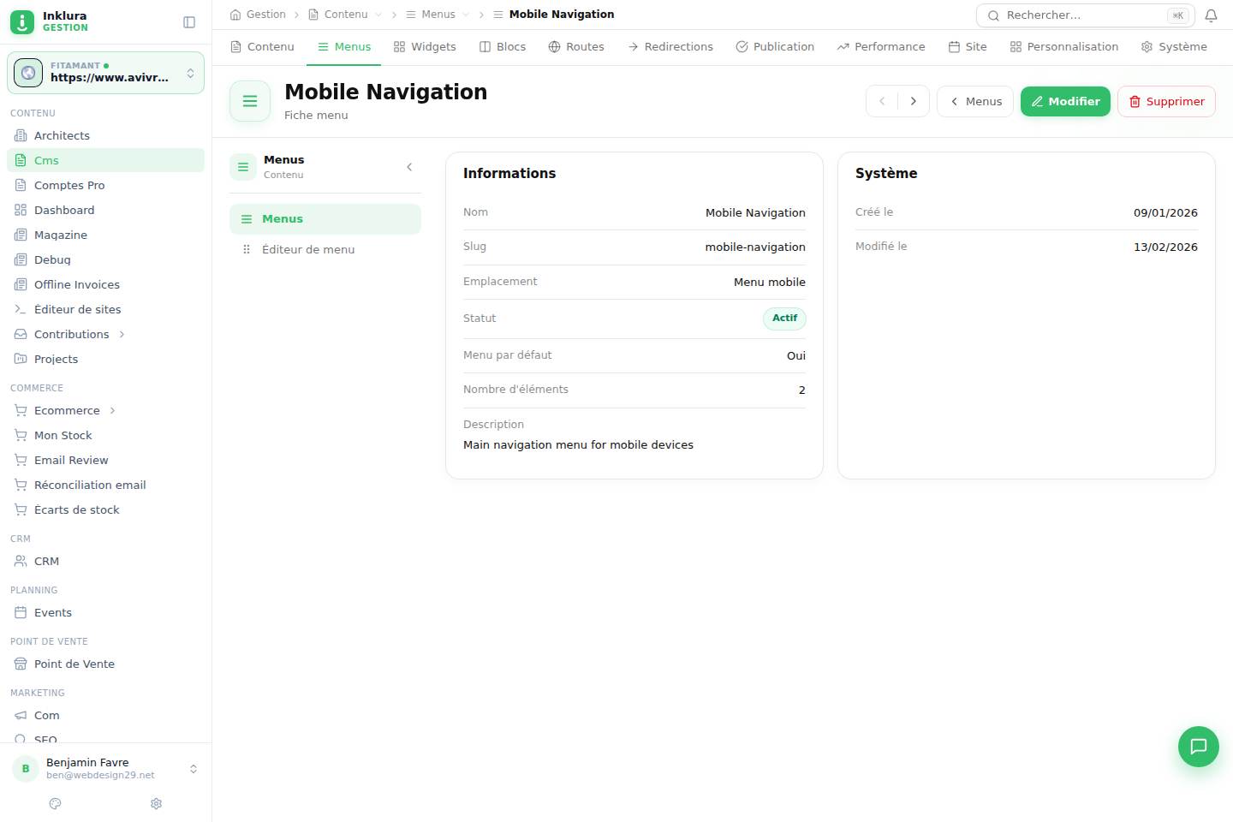Switch to the Widgets tab
1233x822 pixels.
click(425, 47)
